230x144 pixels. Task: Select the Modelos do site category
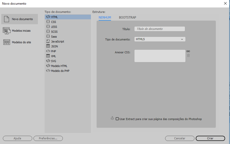pyautogui.click(x=20, y=42)
